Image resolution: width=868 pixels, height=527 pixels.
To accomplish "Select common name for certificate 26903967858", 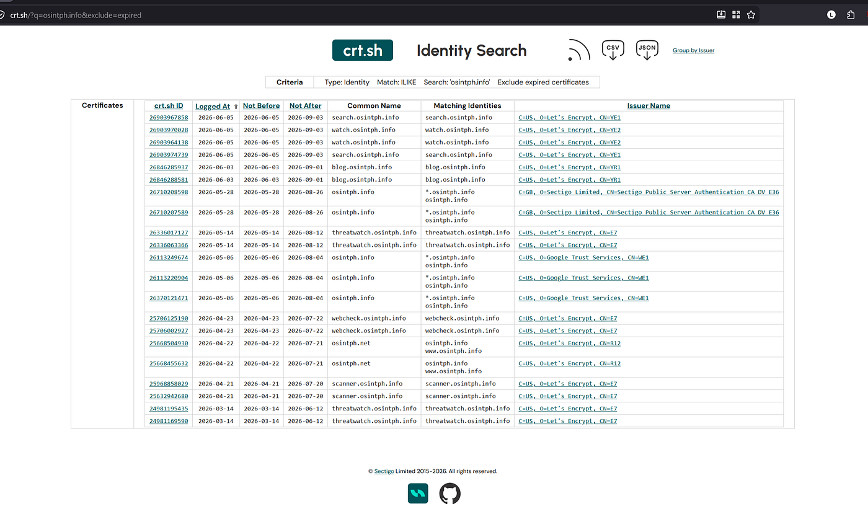I will (365, 118).
